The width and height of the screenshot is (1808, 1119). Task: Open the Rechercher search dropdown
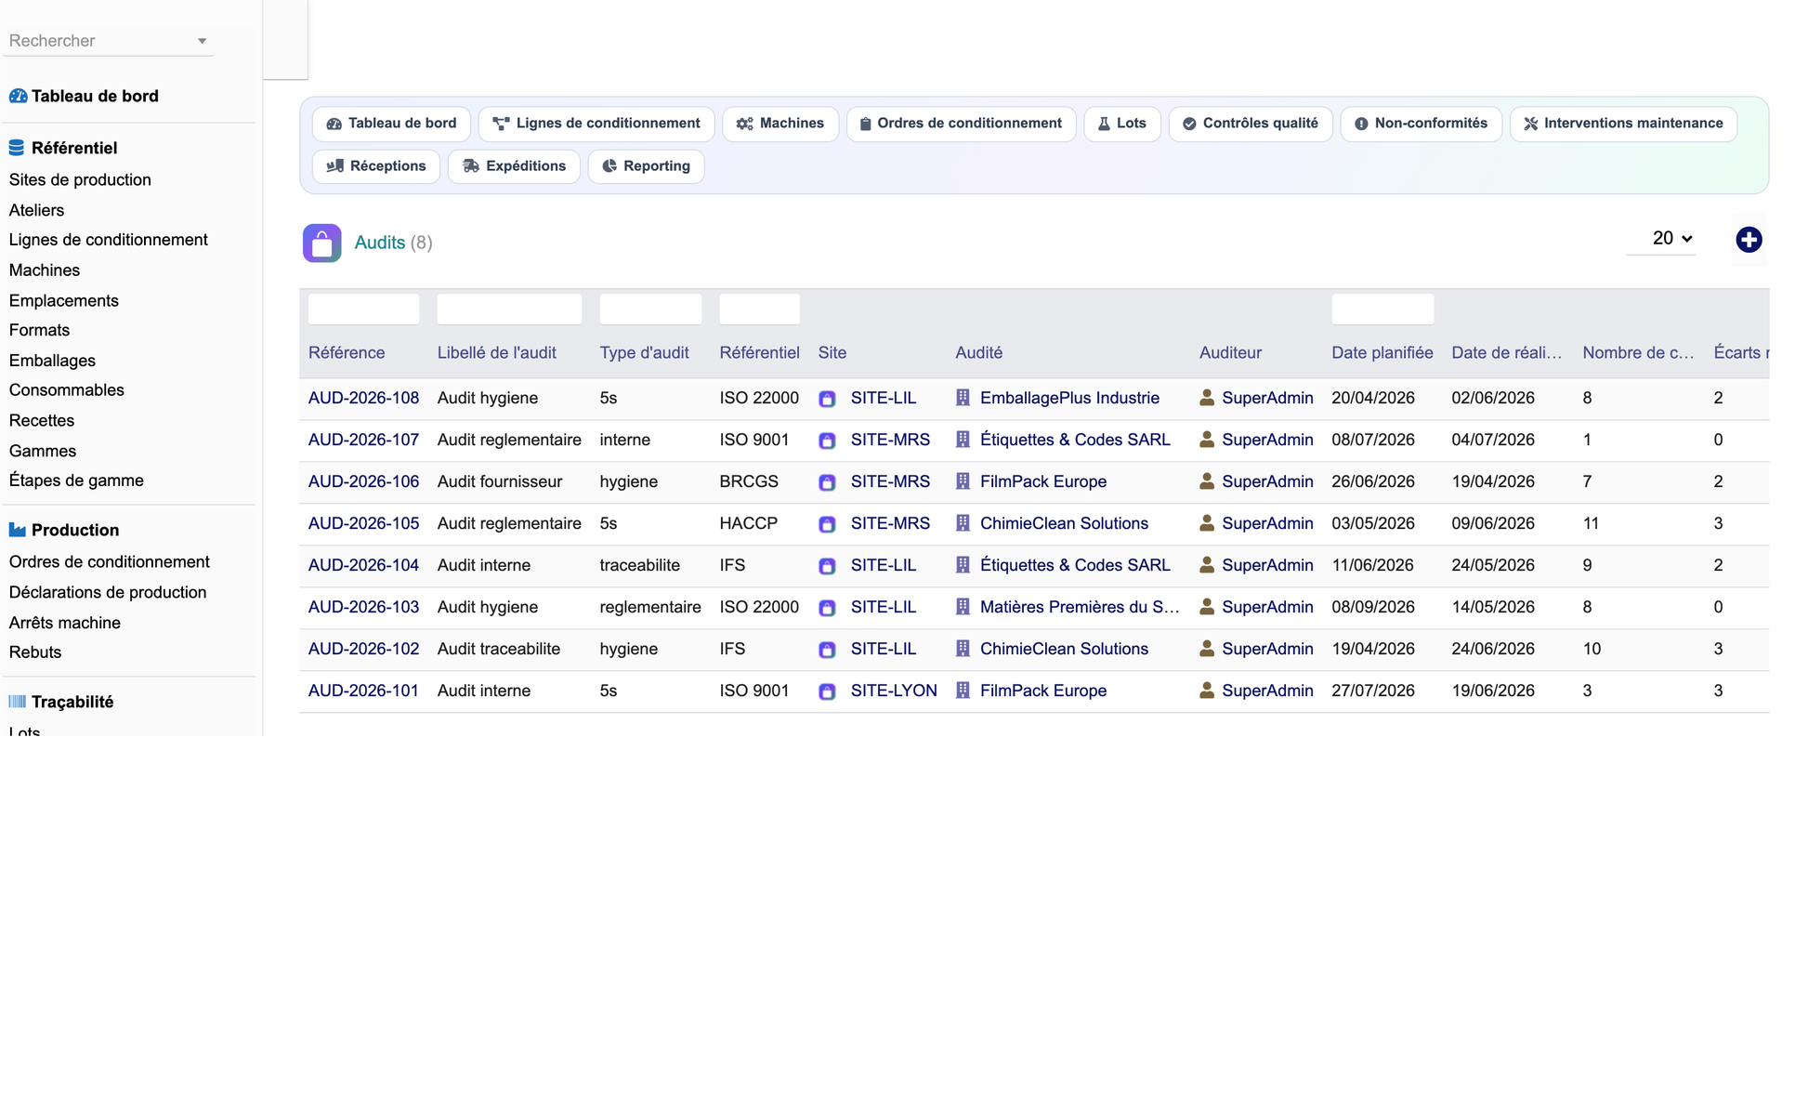pyautogui.click(x=108, y=41)
